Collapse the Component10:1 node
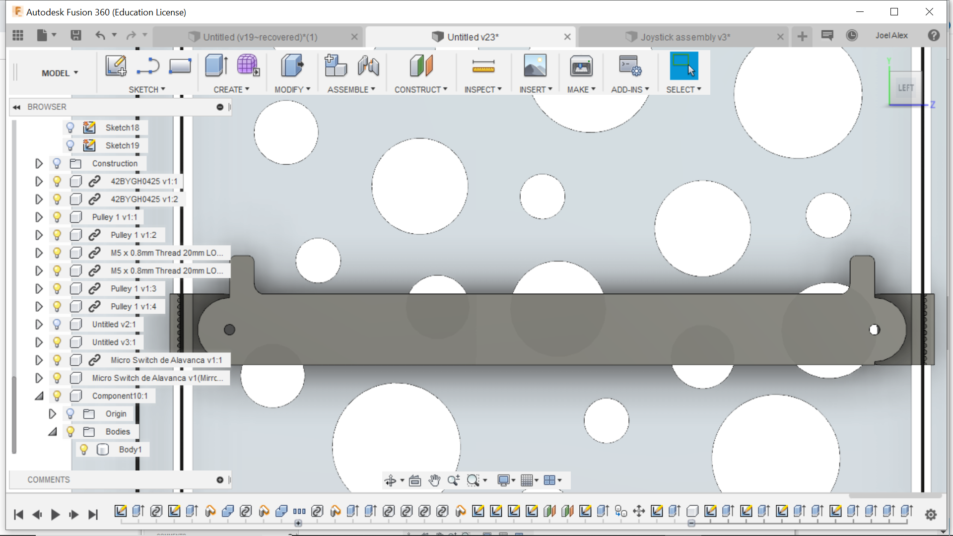 pyautogui.click(x=39, y=396)
